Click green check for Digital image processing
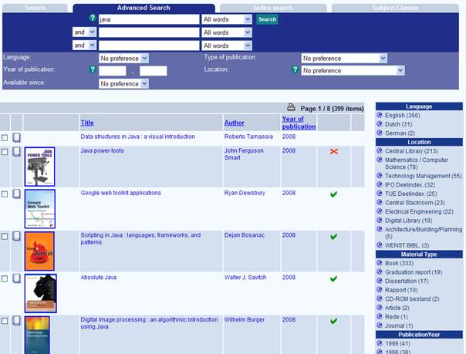This screenshot has width=466, height=354. [x=334, y=321]
